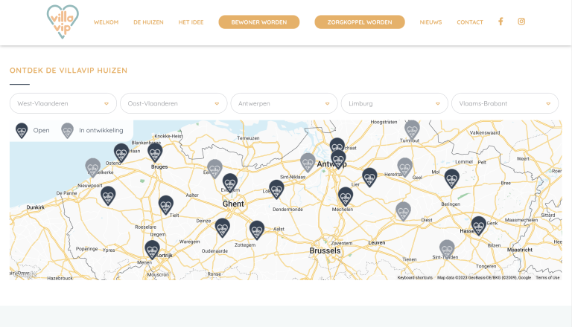Screen dimensions: 572x327
Task: Select the open marker near De Panne
Action: pyautogui.click(x=108, y=196)
